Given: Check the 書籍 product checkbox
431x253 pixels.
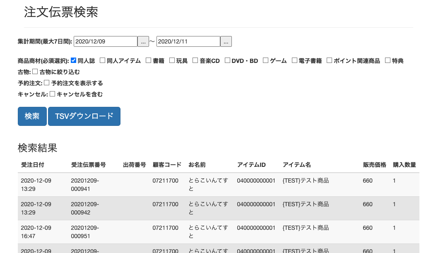Looking at the screenshot, I should (148, 60).
